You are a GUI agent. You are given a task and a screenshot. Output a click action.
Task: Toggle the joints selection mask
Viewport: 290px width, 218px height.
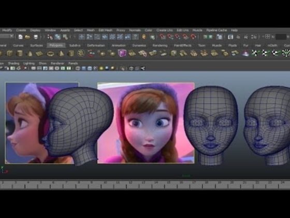(x=89, y=37)
